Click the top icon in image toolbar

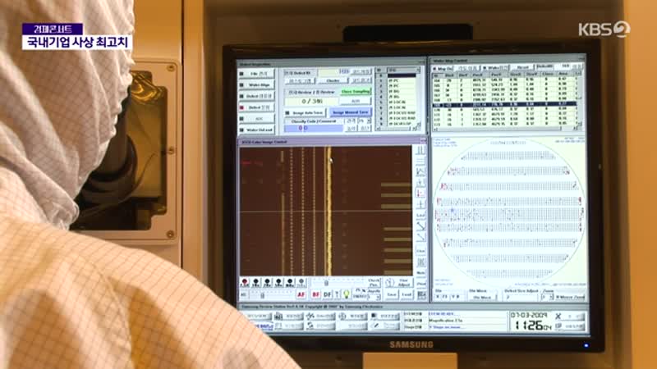(x=420, y=151)
